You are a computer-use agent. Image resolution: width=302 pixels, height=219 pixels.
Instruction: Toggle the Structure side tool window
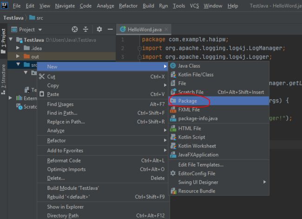pyautogui.click(x=3, y=79)
